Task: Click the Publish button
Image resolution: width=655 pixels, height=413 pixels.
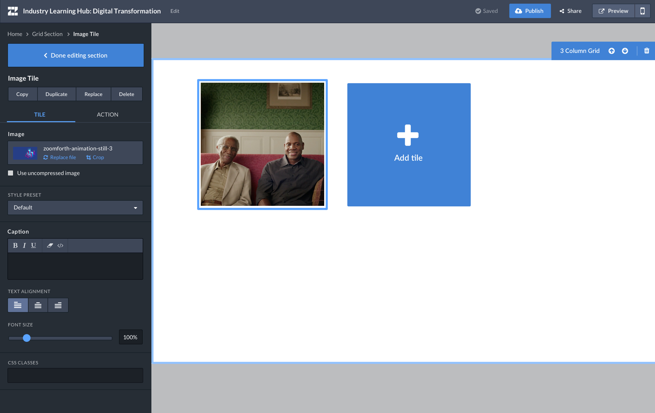Action: (x=530, y=11)
